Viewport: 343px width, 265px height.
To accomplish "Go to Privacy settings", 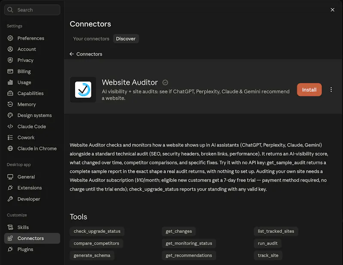I will click(32, 60).
